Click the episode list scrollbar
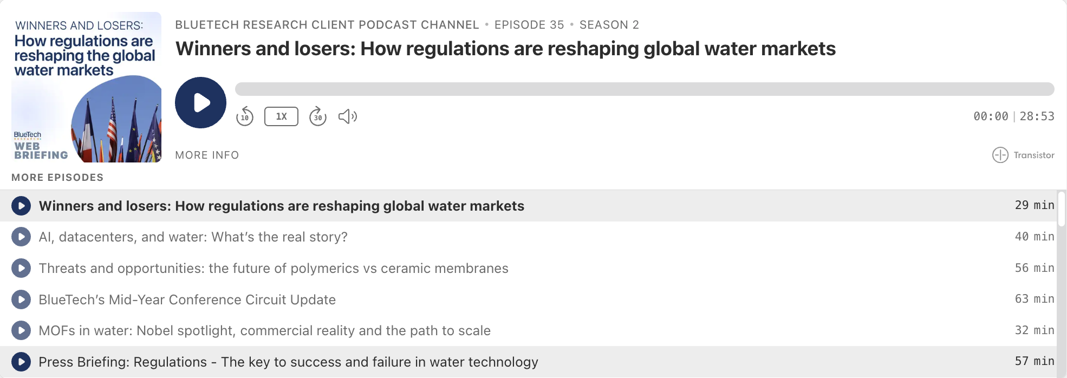 (x=1062, y=208)
